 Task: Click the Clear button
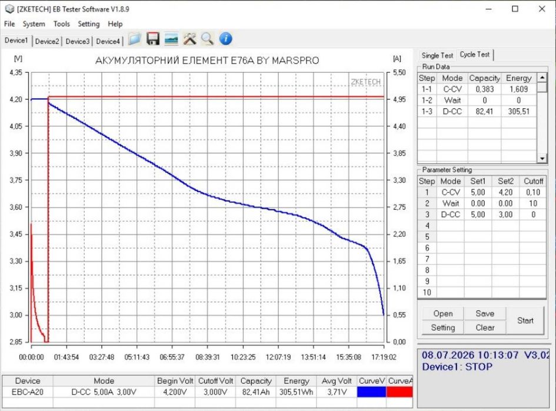[x=485, y=328]
